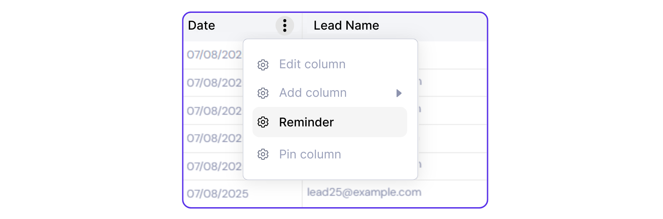The image size is (663, 219).
Task: Click the Lead Name column header
Action: click(x=346, y=25)
